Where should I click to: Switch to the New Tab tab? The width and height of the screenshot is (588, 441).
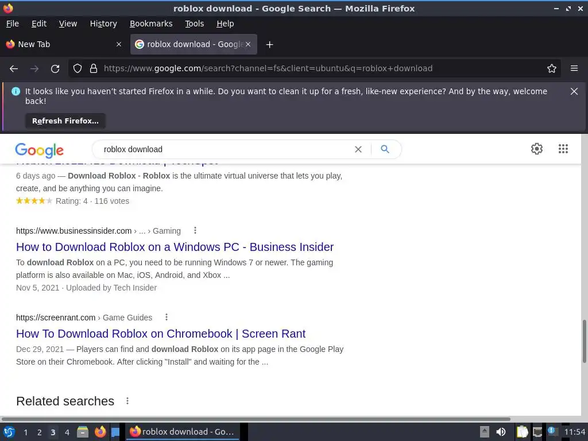point(64,44)
